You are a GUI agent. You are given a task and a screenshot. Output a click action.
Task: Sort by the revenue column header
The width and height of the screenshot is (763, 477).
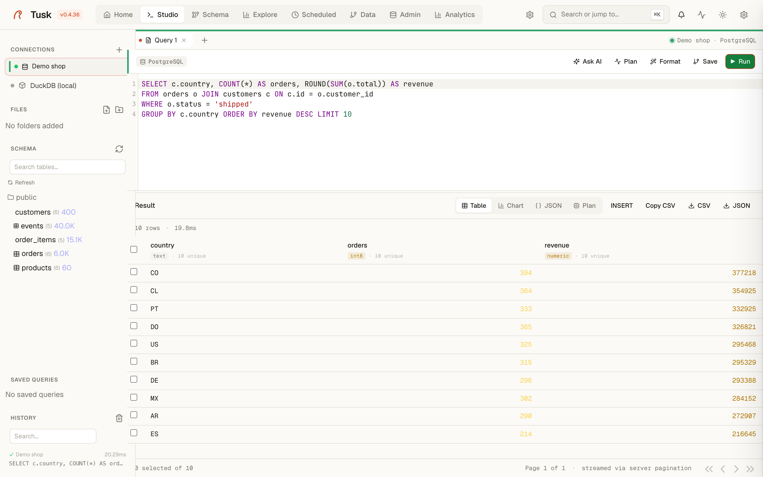tap(556, 245)
